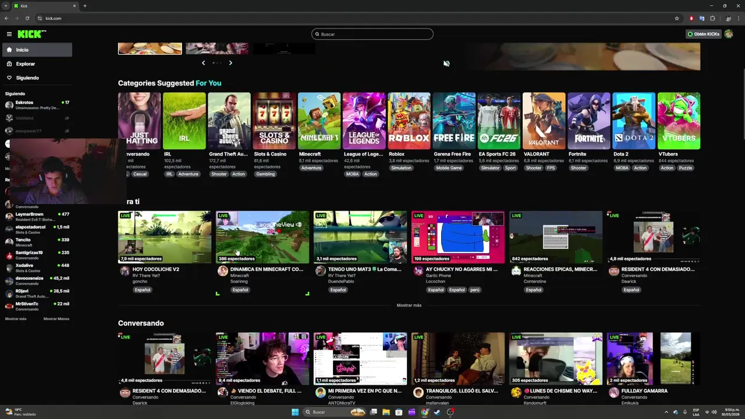745x419 pixels.
Task: Open Windows Start menu
Action: click(x=295, y=412)
